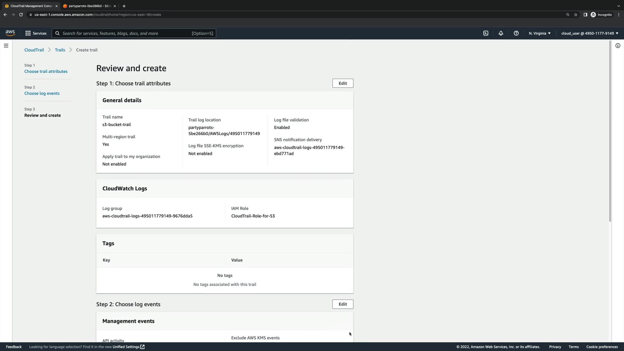The width and height of the screenshot is (624, 351).
Task: Open the AWS CloudShell icon
Action: pyautogui.click(x=486, y=33)
